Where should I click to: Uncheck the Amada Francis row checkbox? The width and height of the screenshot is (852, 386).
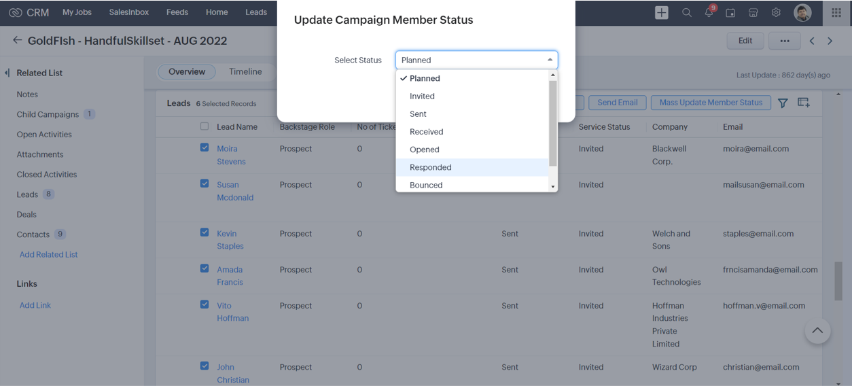(205, 268)
